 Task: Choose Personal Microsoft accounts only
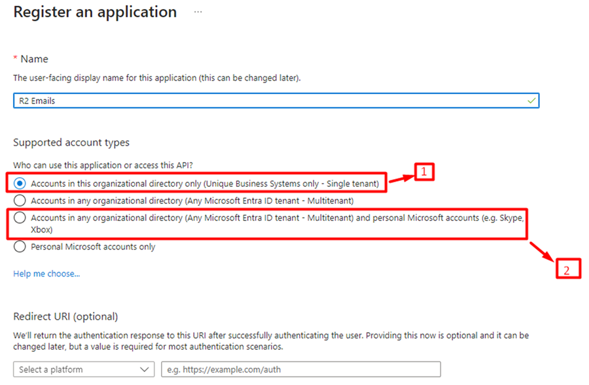20,247
